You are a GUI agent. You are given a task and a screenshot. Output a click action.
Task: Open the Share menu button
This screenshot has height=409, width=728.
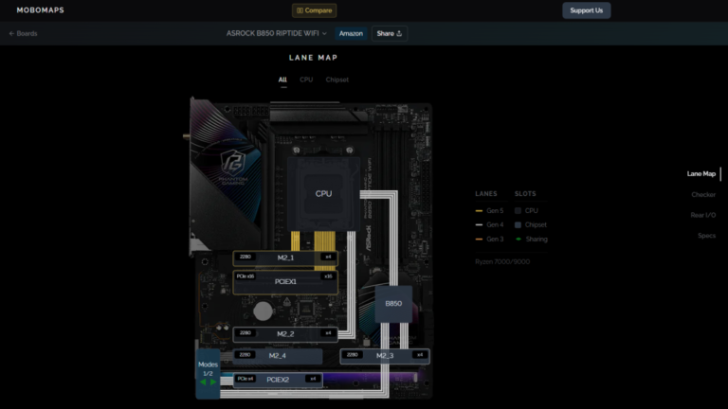point(389,33)
